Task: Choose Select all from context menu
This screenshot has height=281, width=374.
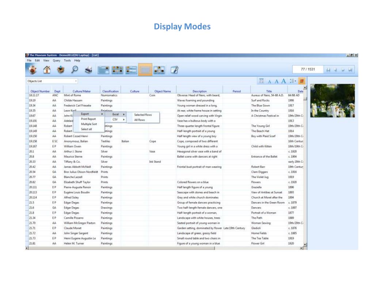Action: [86, 129]
